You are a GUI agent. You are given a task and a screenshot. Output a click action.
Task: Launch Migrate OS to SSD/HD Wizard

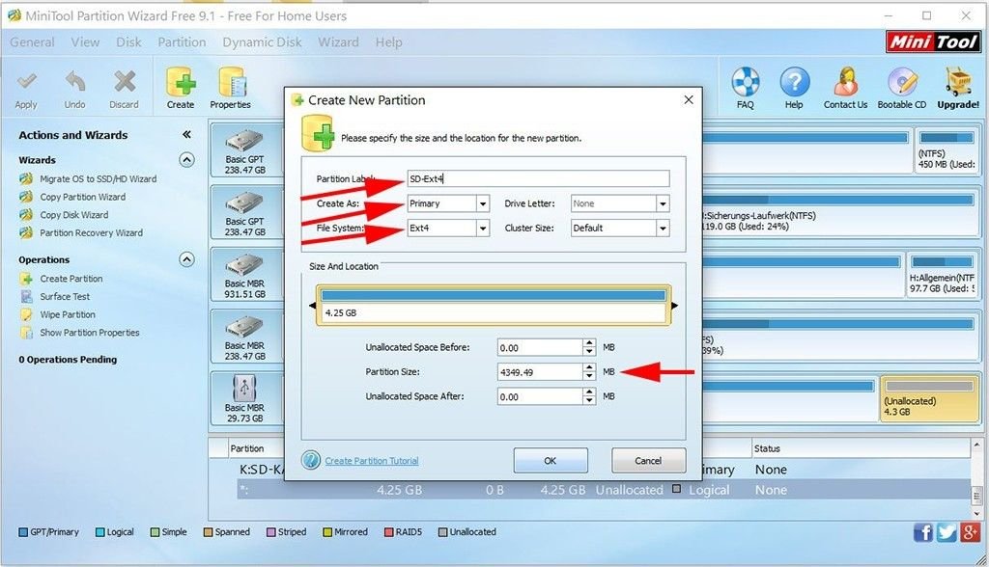(98, 179)
